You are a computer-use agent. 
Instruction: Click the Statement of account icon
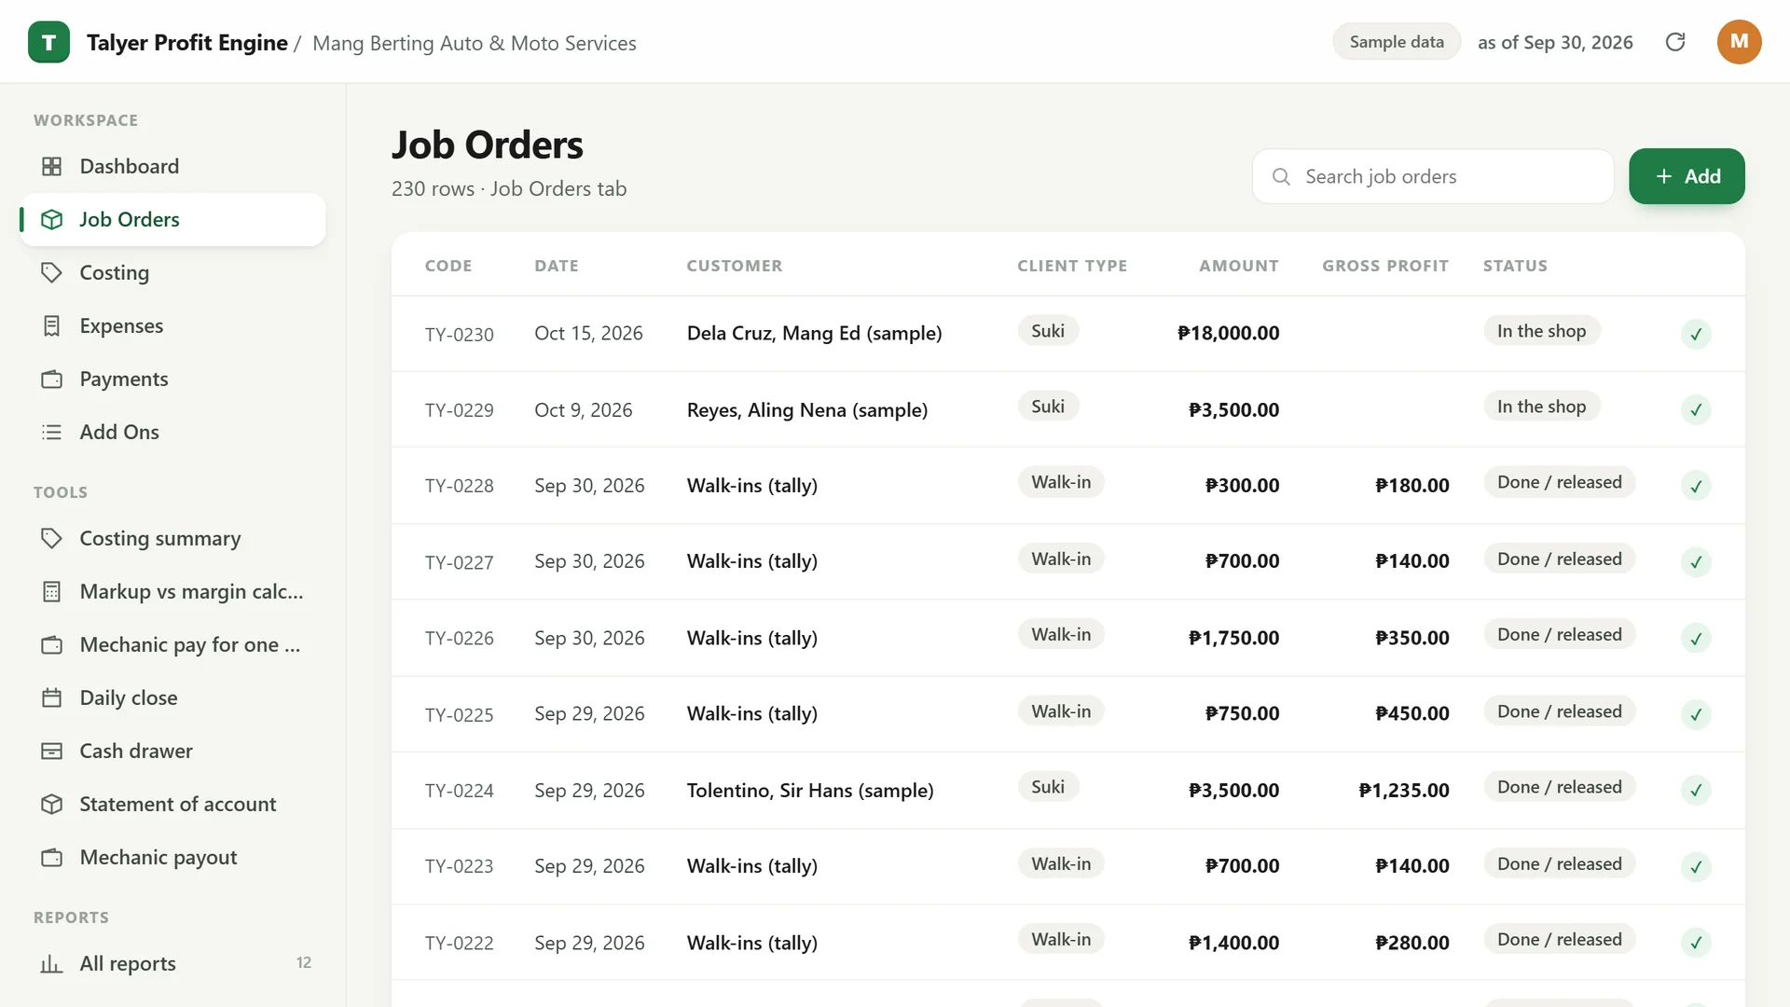52,804
